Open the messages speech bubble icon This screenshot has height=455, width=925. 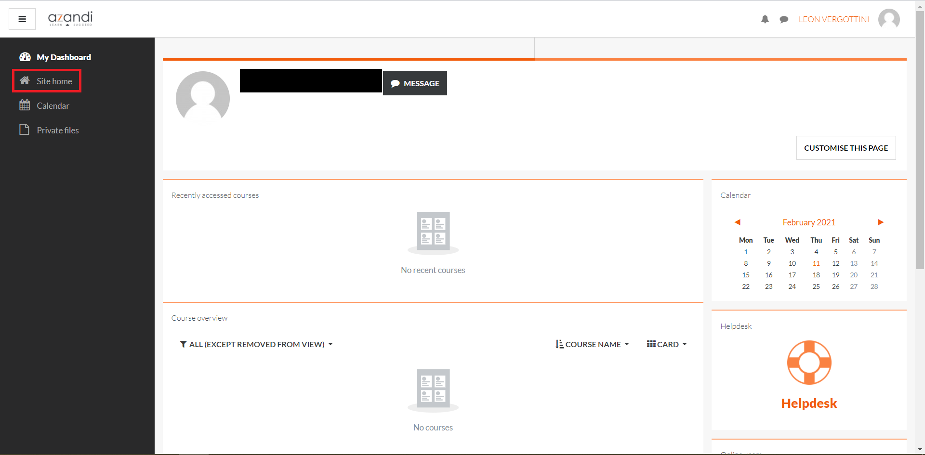pyautogui.click(x=784, y=19)
